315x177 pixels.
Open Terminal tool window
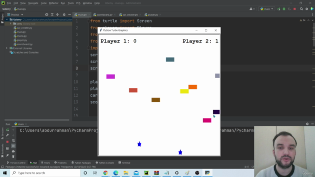click(x=124, y=163)
